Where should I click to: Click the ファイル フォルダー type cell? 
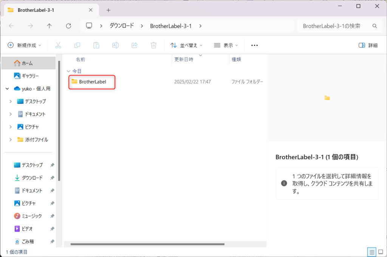247,82
